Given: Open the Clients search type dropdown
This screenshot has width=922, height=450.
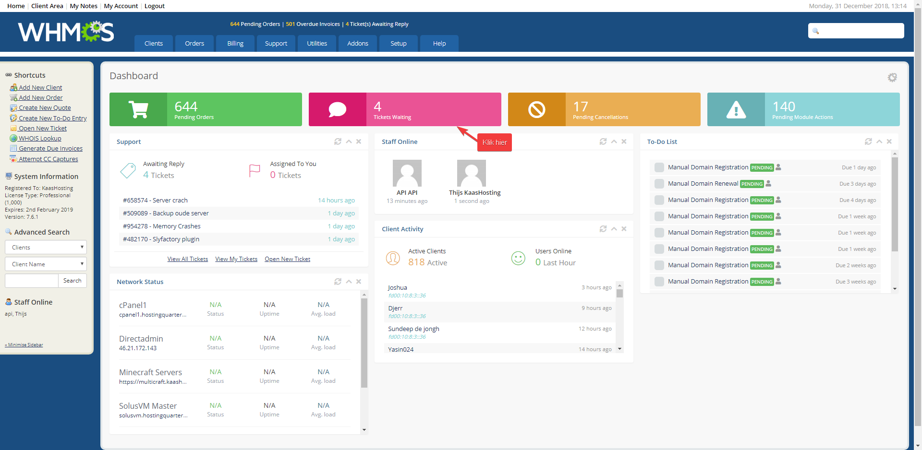Looking at the screenshot, I should pos(46,248).
